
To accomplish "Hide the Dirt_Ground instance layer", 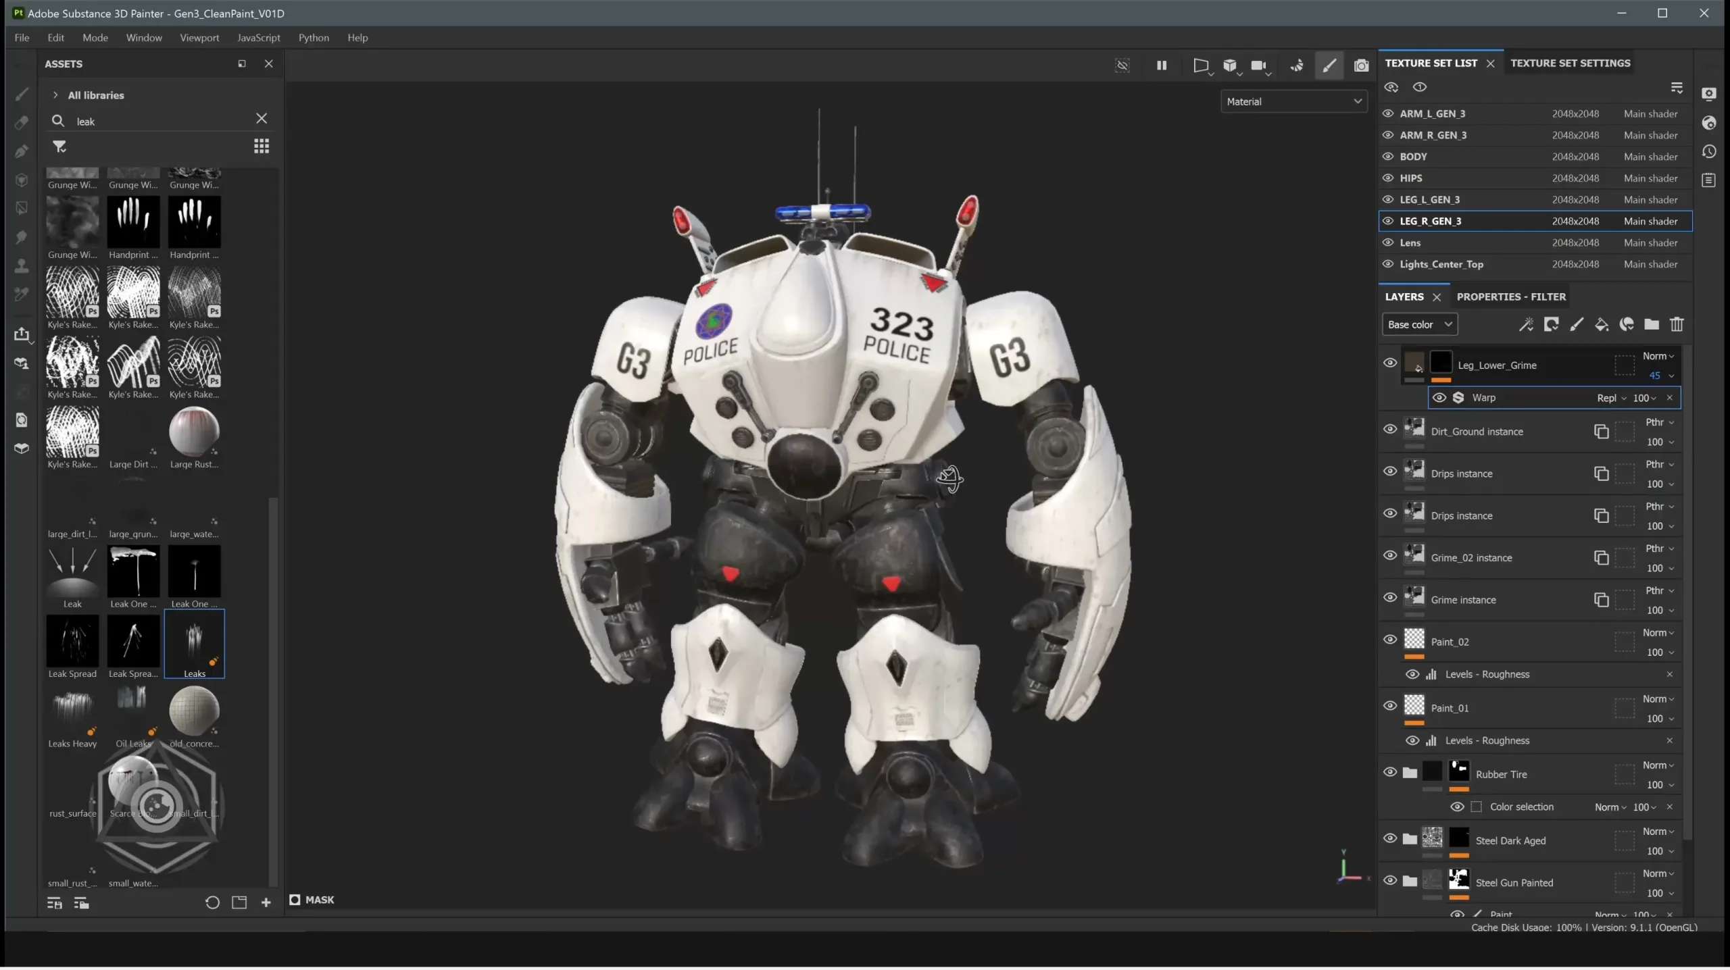I will (1391, 430).
